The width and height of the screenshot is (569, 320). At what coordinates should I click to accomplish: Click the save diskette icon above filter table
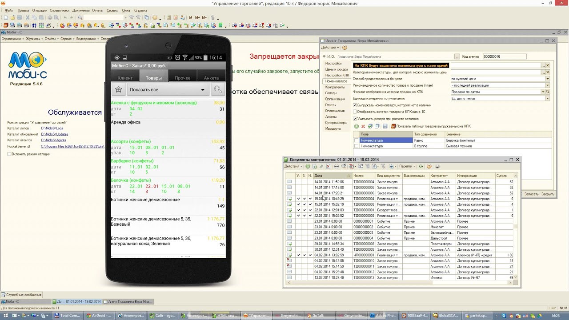(385, 126)
